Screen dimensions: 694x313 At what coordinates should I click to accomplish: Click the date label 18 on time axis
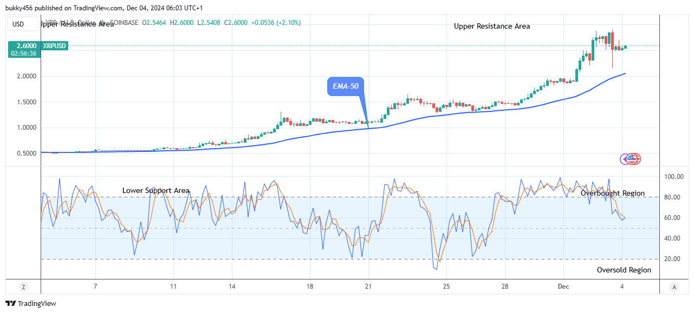pos(310,287)
